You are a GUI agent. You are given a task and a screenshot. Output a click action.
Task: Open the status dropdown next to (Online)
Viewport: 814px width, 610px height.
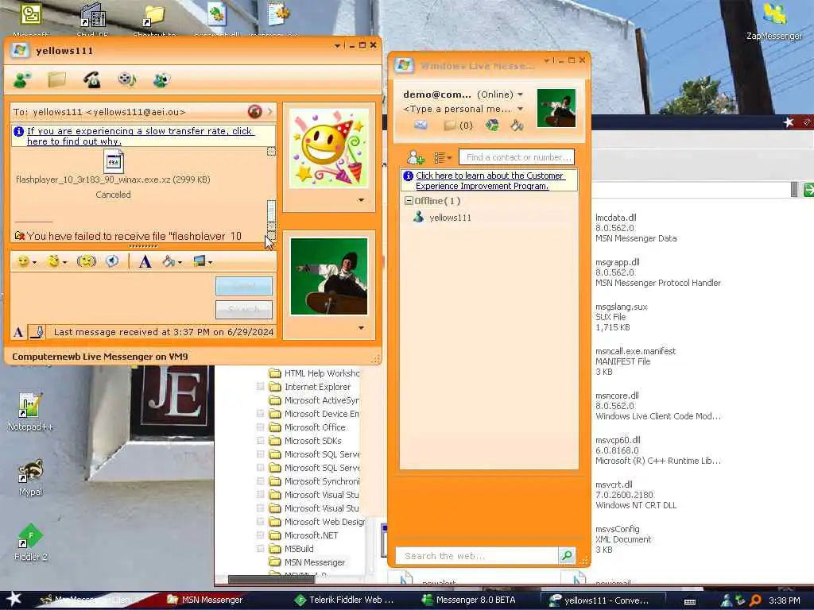[x=520, y=95]
